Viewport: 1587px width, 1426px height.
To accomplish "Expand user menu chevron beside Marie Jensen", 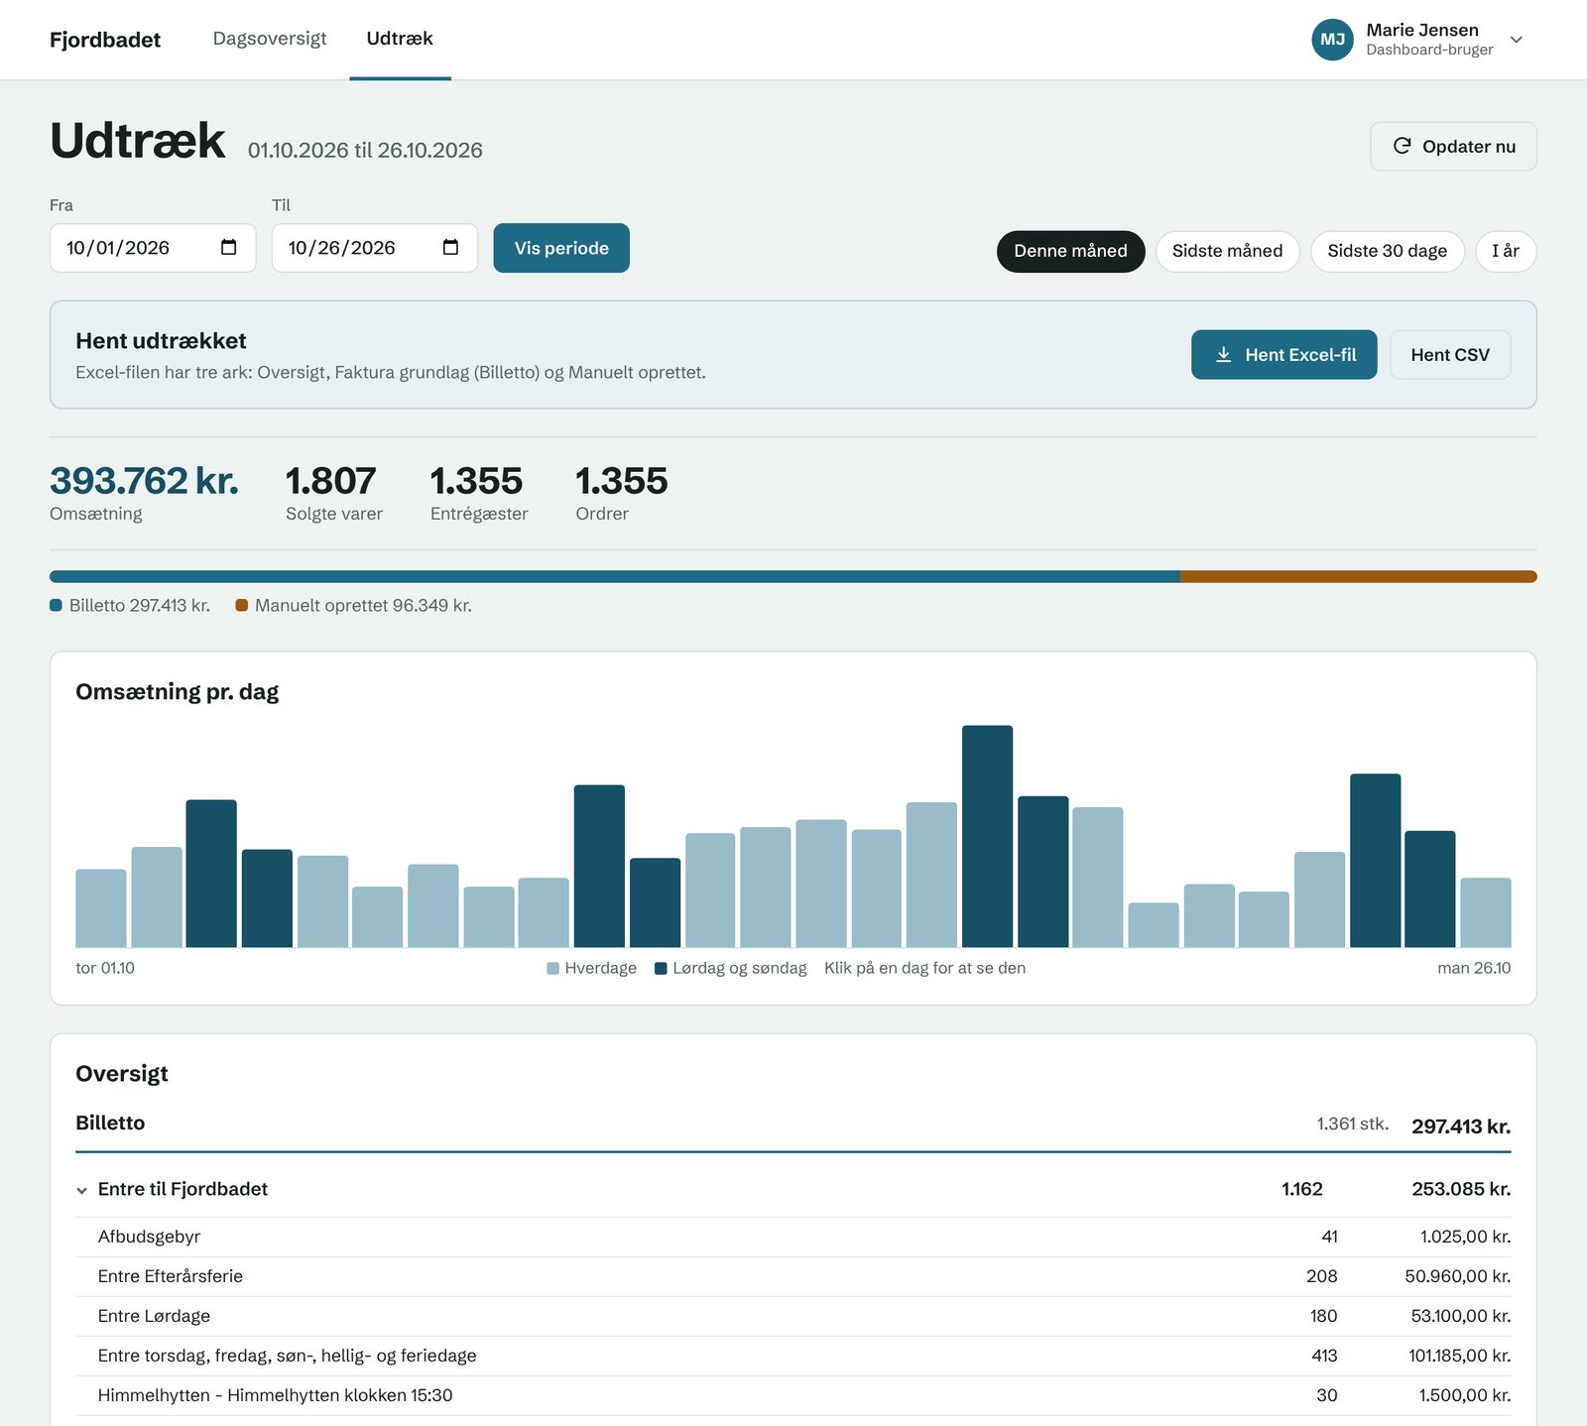I will 1516,40.
